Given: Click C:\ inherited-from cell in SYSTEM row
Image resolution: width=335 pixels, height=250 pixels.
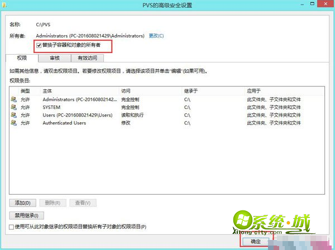Looking at the screenshot, I should coord(187,107).
